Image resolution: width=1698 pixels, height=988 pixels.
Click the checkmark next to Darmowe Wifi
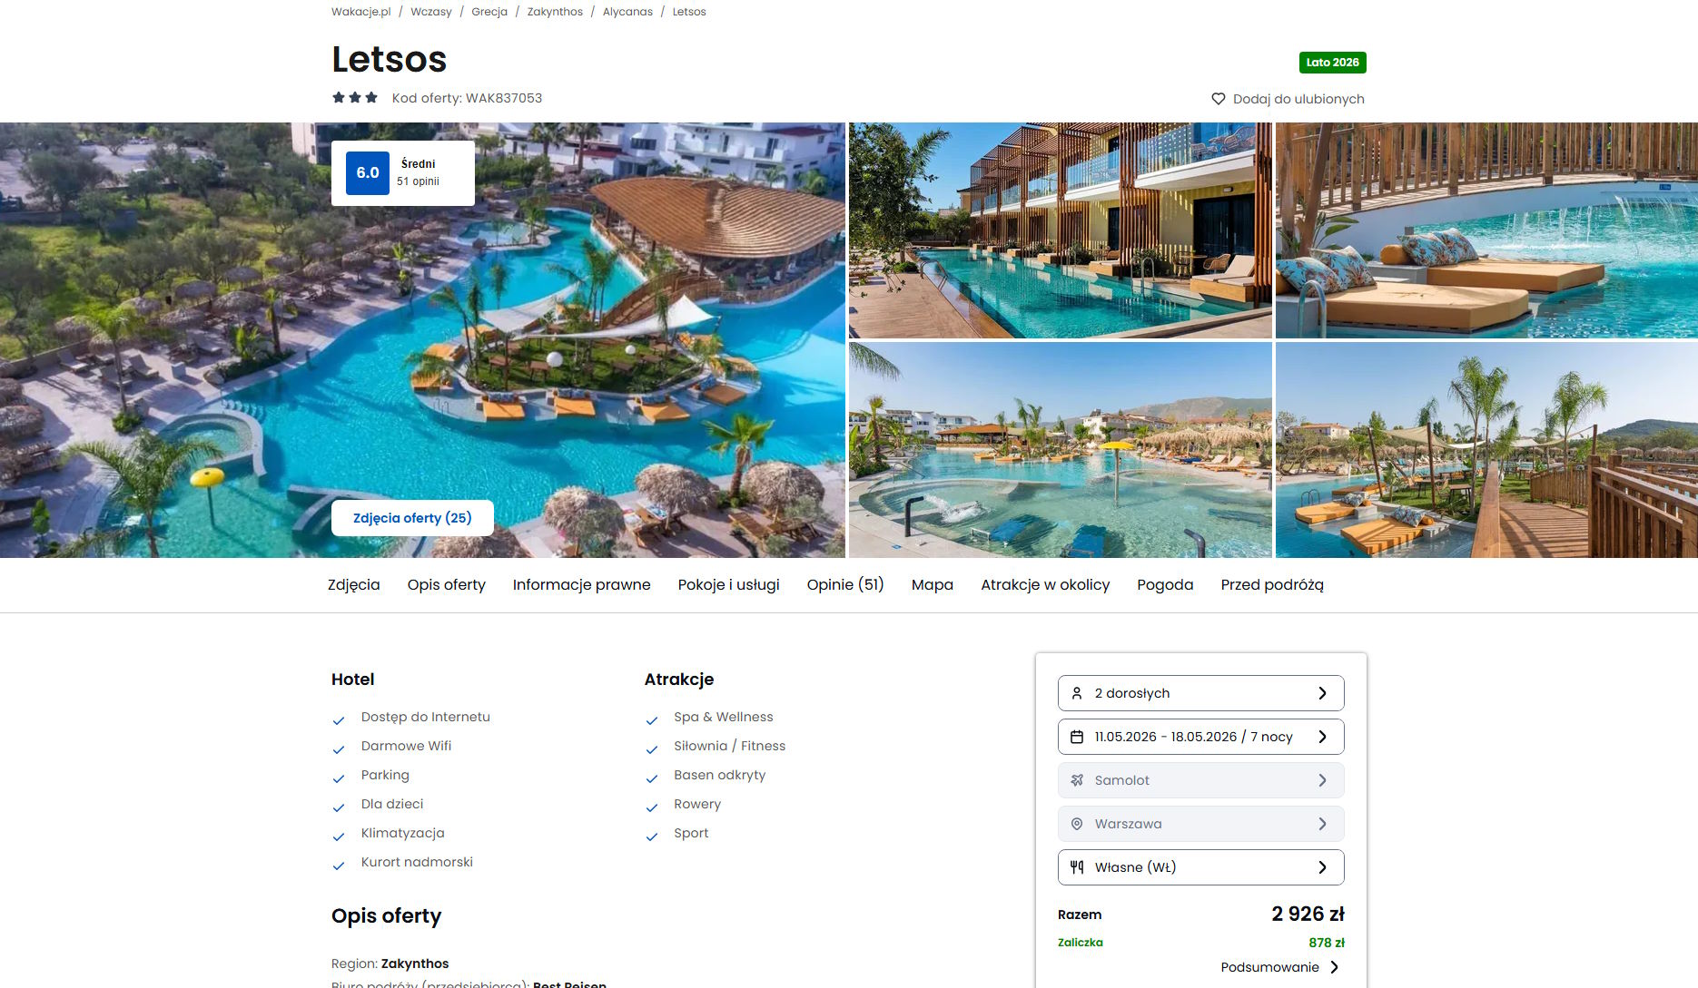click(339, 749)
